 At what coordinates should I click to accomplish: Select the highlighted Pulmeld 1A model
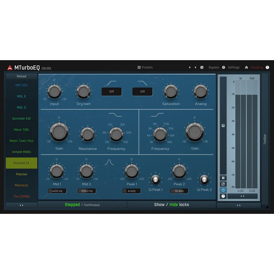21,163
